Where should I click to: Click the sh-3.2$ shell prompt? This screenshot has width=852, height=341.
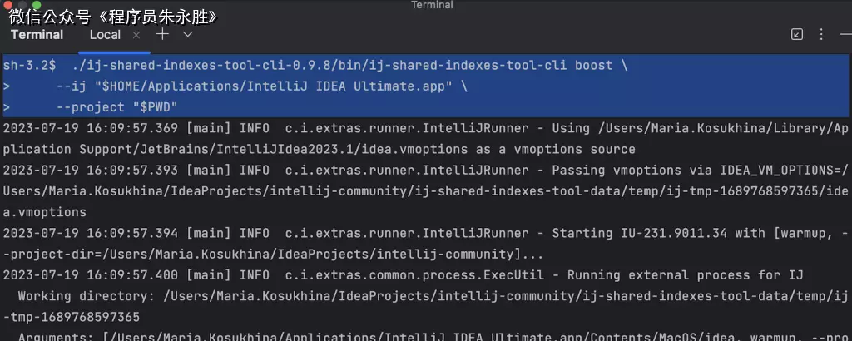tap(30, 65)
